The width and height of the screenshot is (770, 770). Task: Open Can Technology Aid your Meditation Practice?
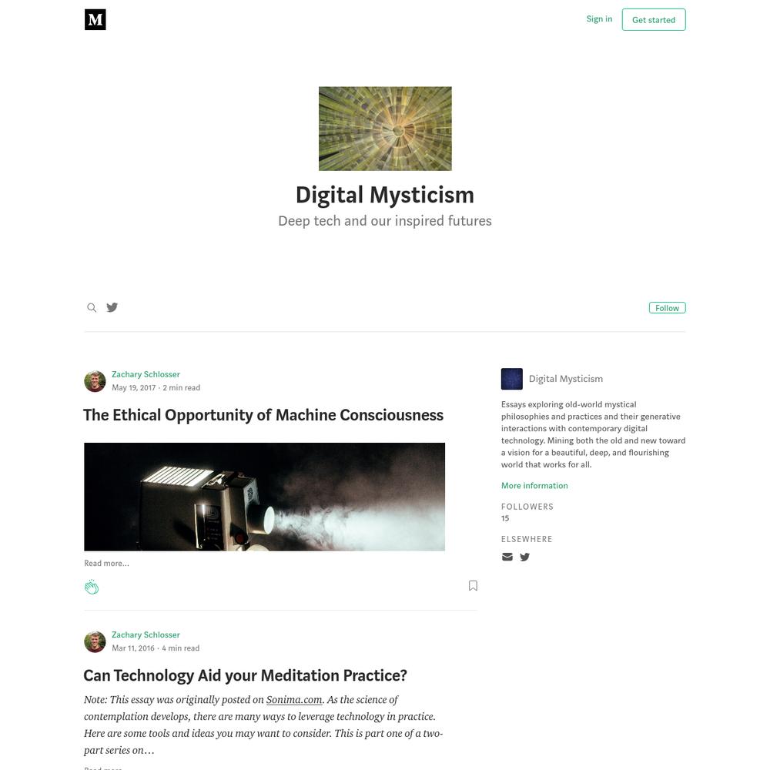245,676
